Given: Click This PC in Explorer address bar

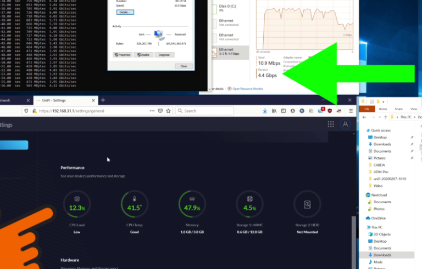Looking at the screenshot, I should [x=406, y=117].
